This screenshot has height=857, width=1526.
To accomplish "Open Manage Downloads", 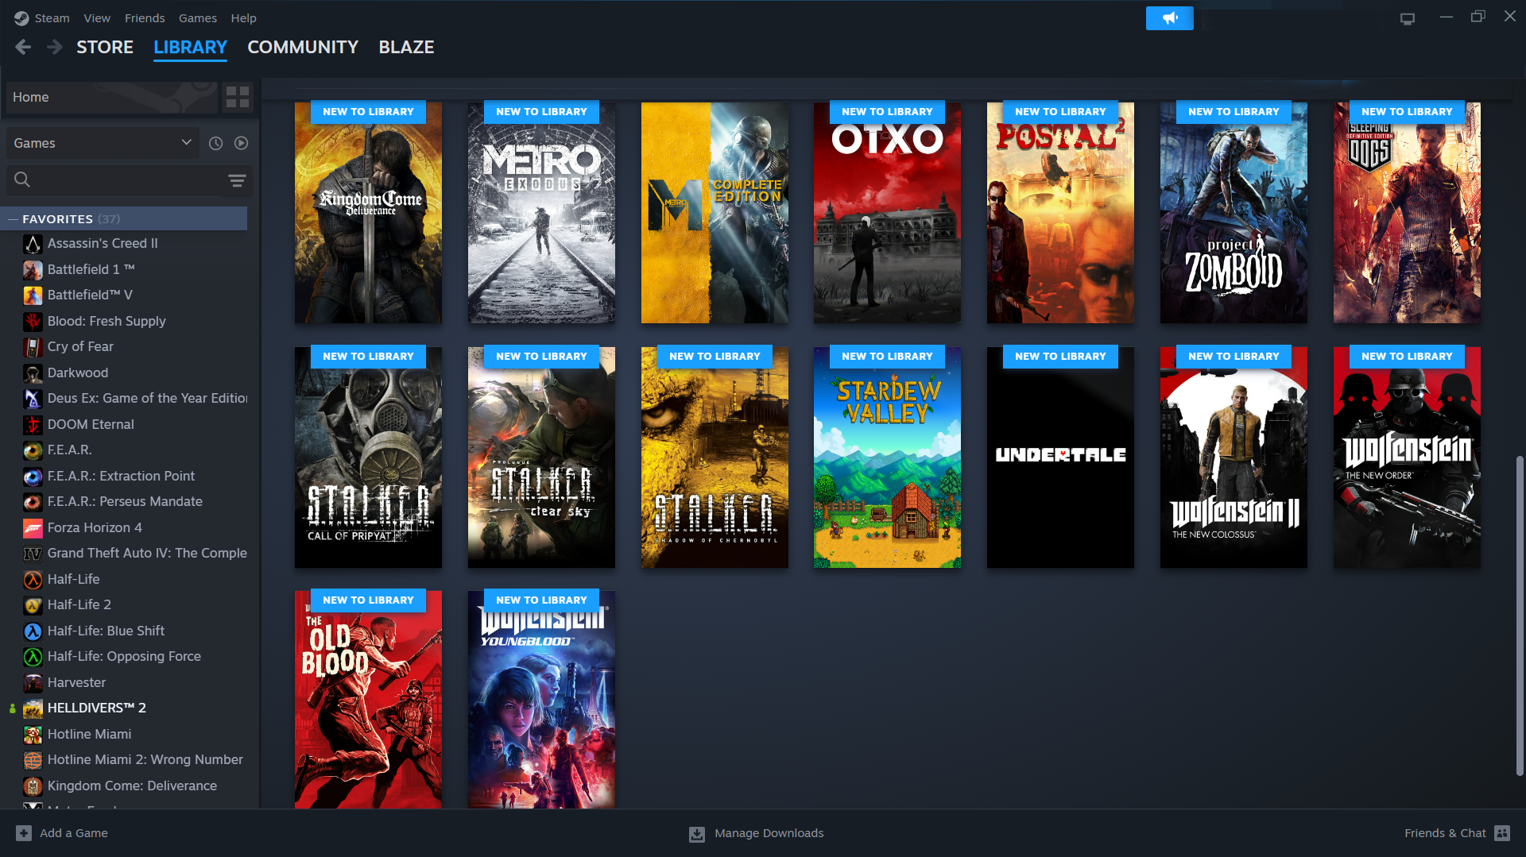I will [x=756, y=833].
